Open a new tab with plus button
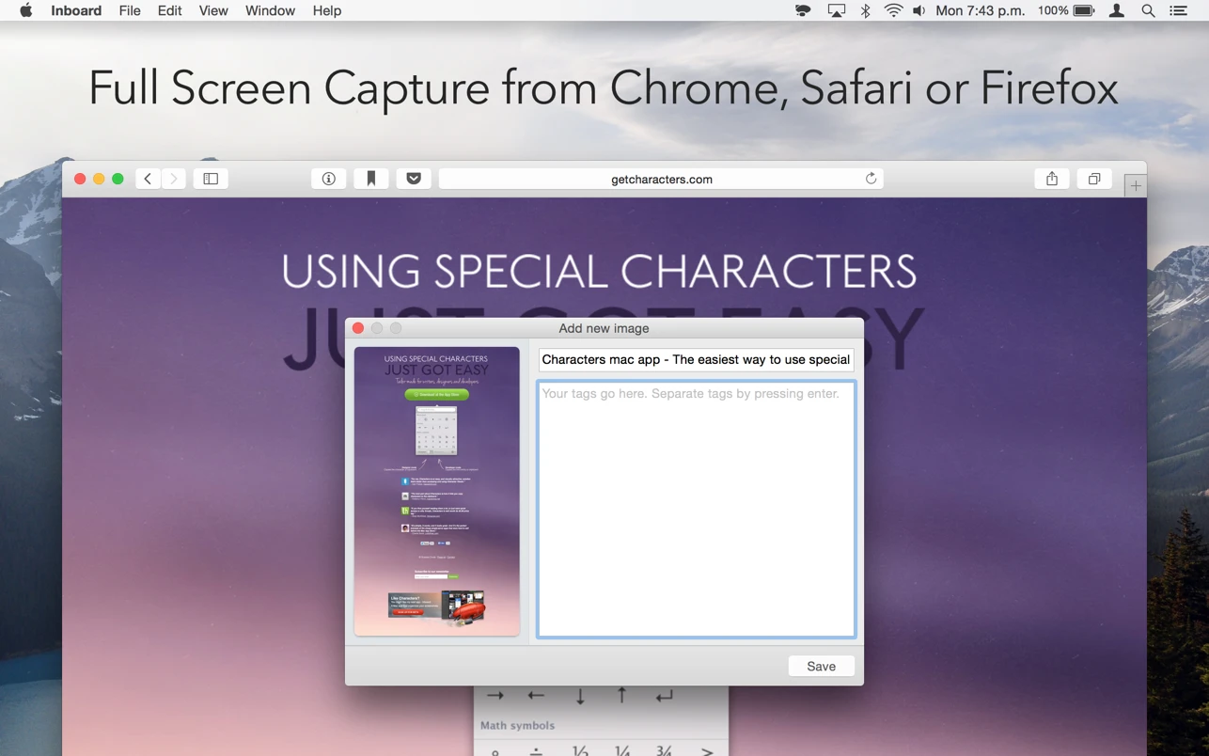The height and width of the screenshot is (756, 1209). click(1136, 186)
